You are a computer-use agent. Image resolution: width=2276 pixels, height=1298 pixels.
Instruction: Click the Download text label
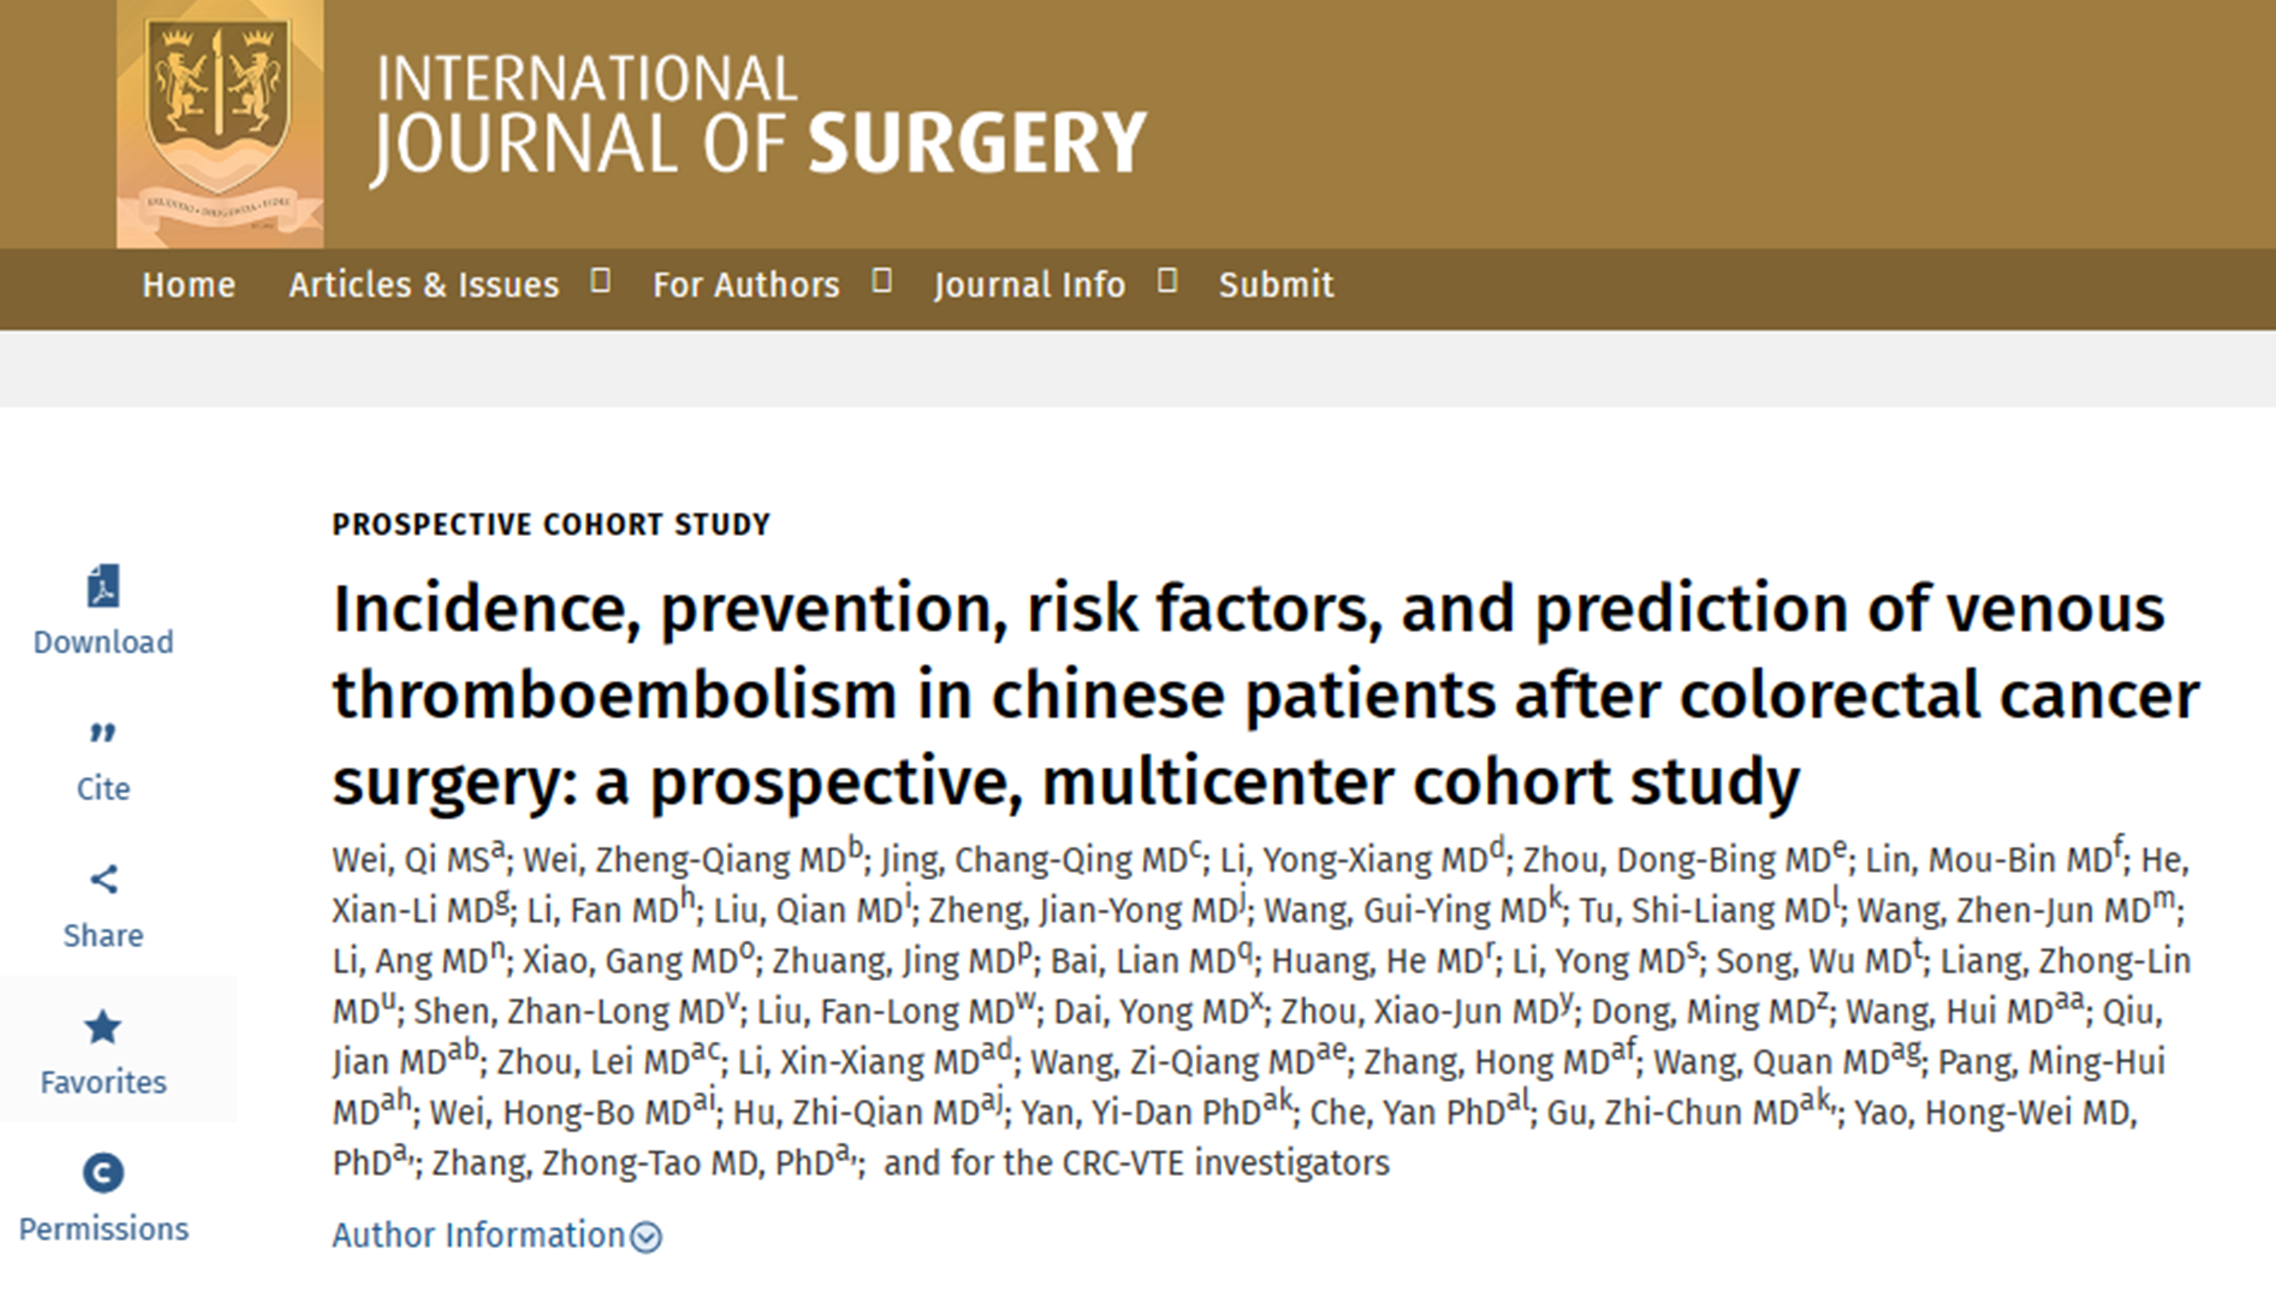(x=103, y=642)
